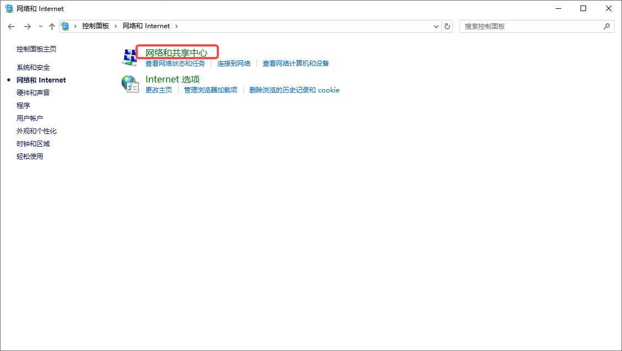This screenshot has width=622, height=351.
Task: Go up one level with up arrow
Action: (52, 27)
